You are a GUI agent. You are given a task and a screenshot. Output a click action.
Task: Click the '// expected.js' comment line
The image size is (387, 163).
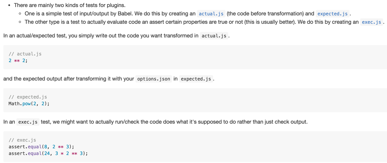click(x=28, y=97)
